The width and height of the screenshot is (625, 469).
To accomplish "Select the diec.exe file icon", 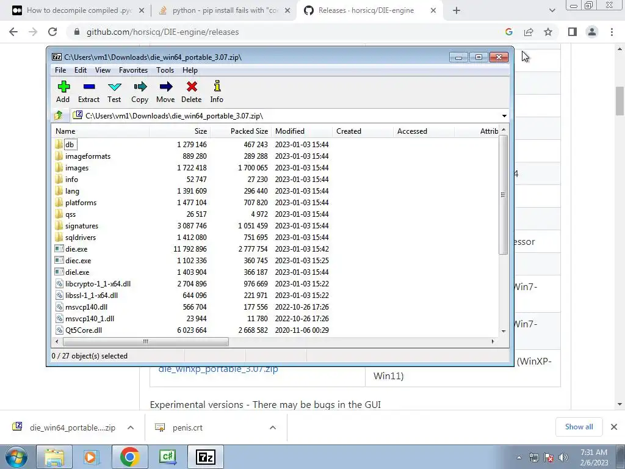I will coord(59,260).
